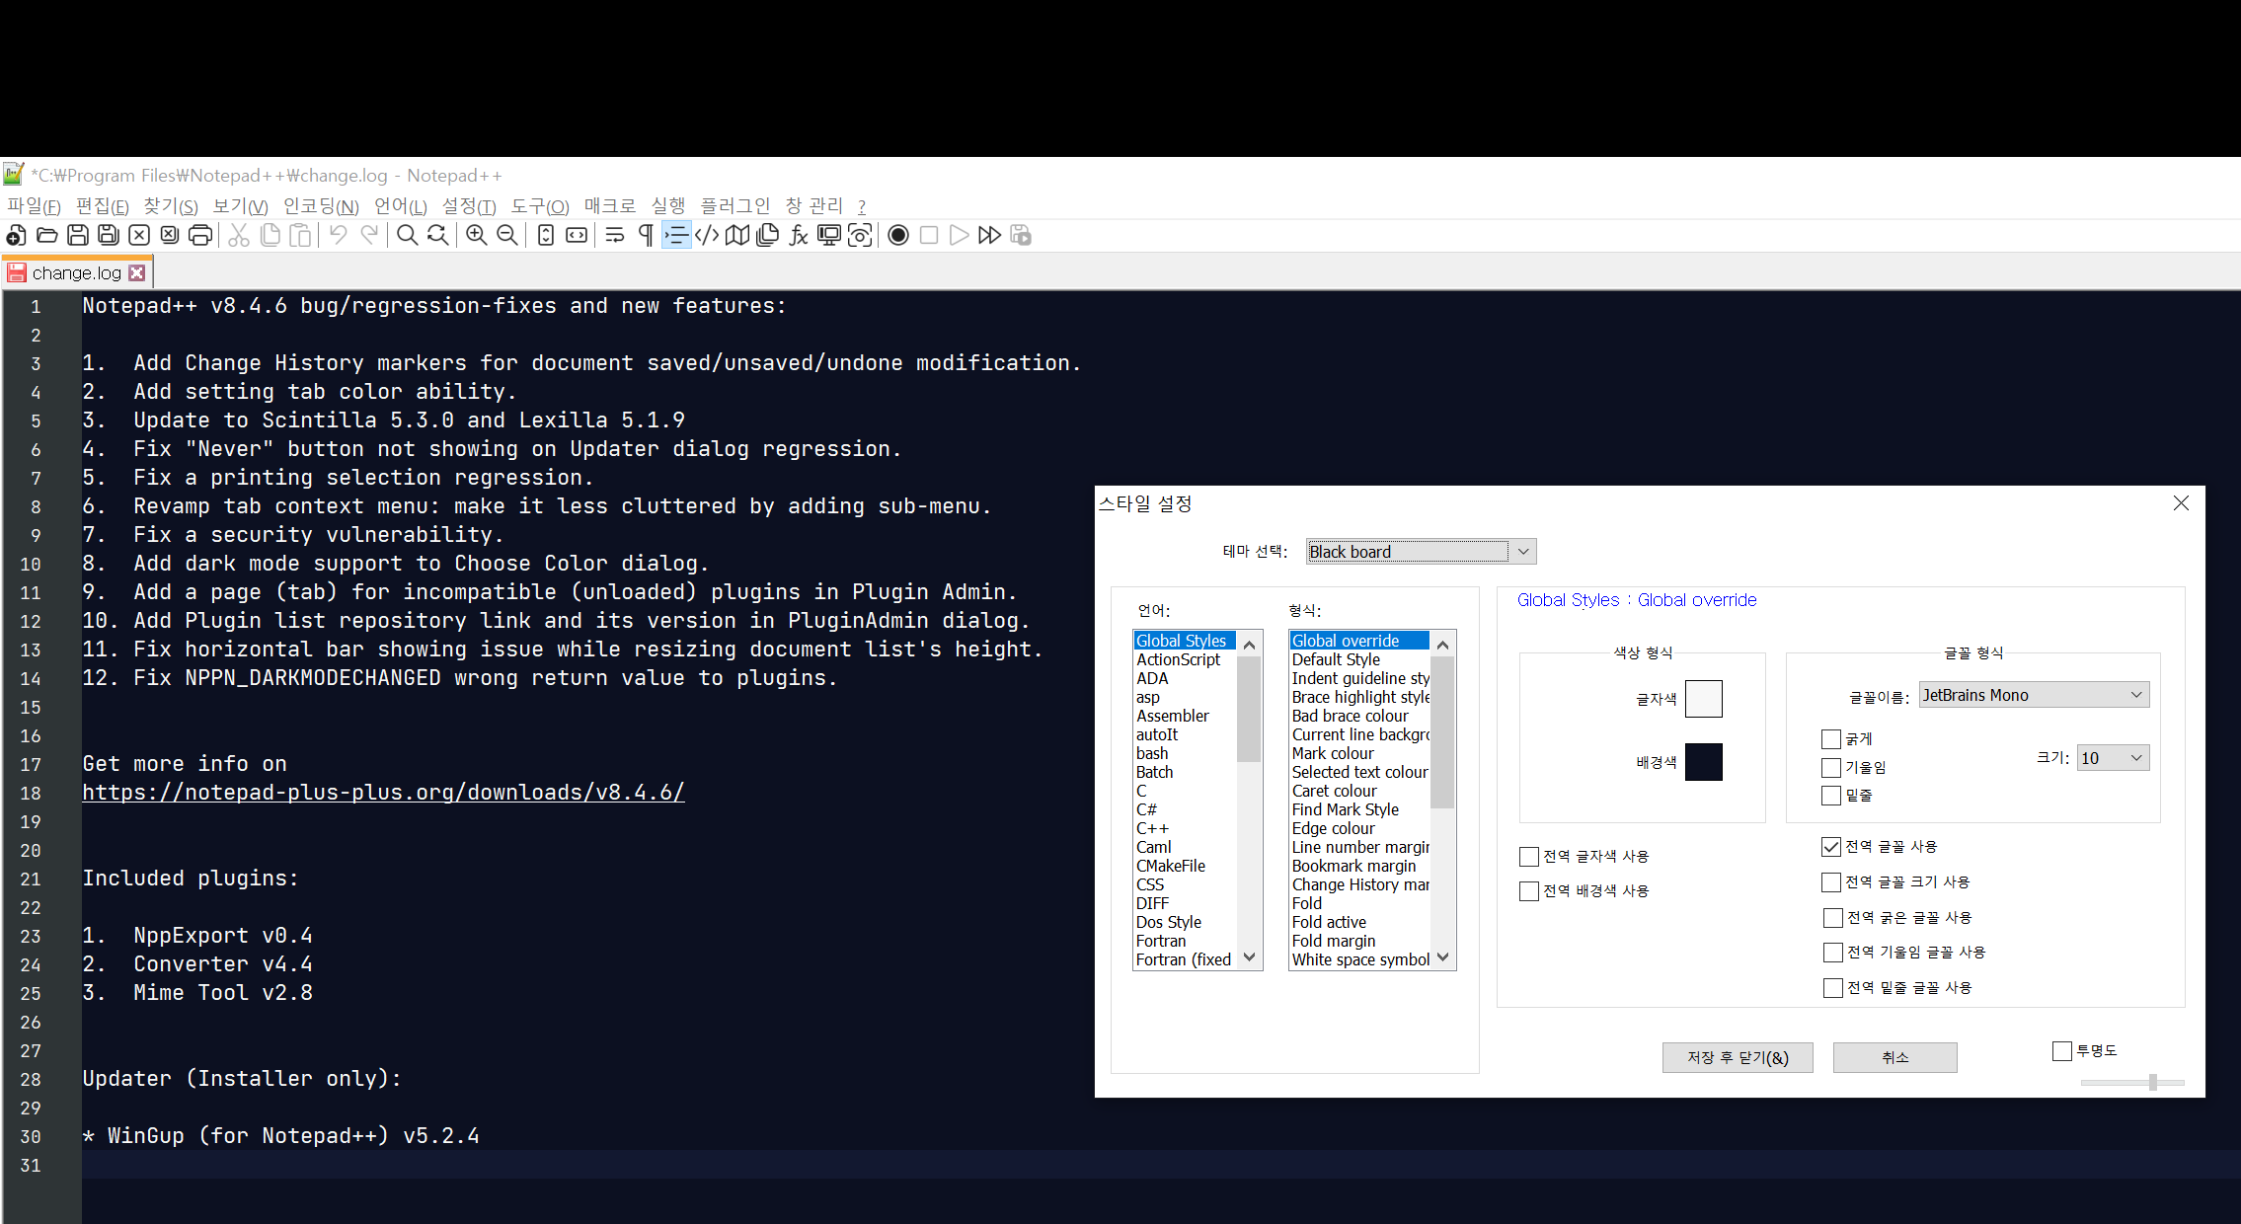Enable the 투명도 transparency checkbox
This screenshot has height=1224, width=2241.
2062,1051
